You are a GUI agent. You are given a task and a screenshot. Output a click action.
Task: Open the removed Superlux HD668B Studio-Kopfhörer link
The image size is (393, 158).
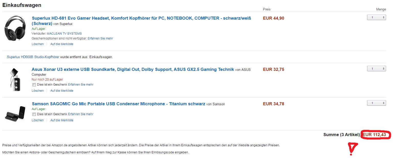coord(33,57)
